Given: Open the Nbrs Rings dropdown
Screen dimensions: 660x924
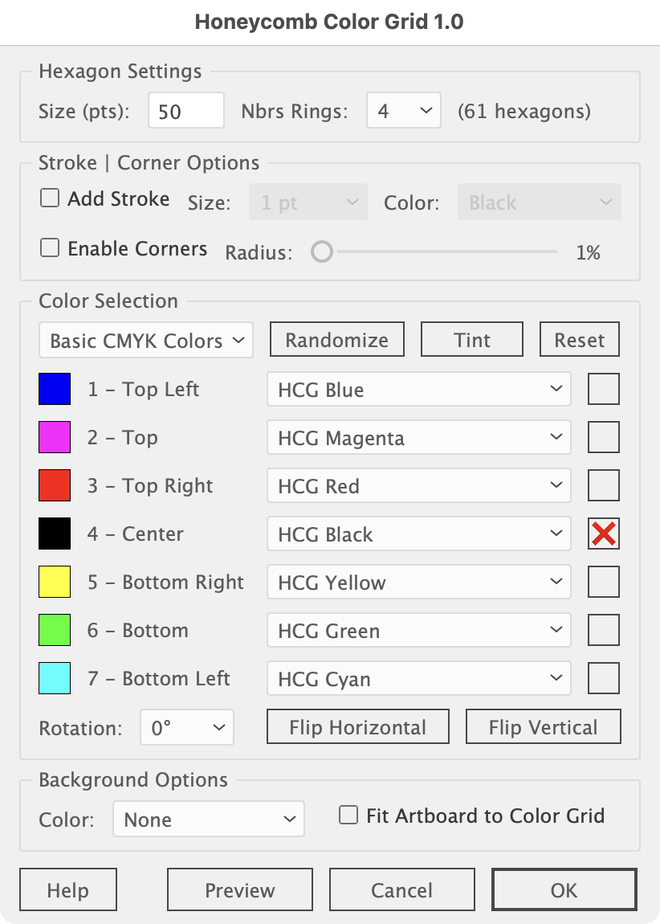Looking at the screenshot, I should (403, 111).
